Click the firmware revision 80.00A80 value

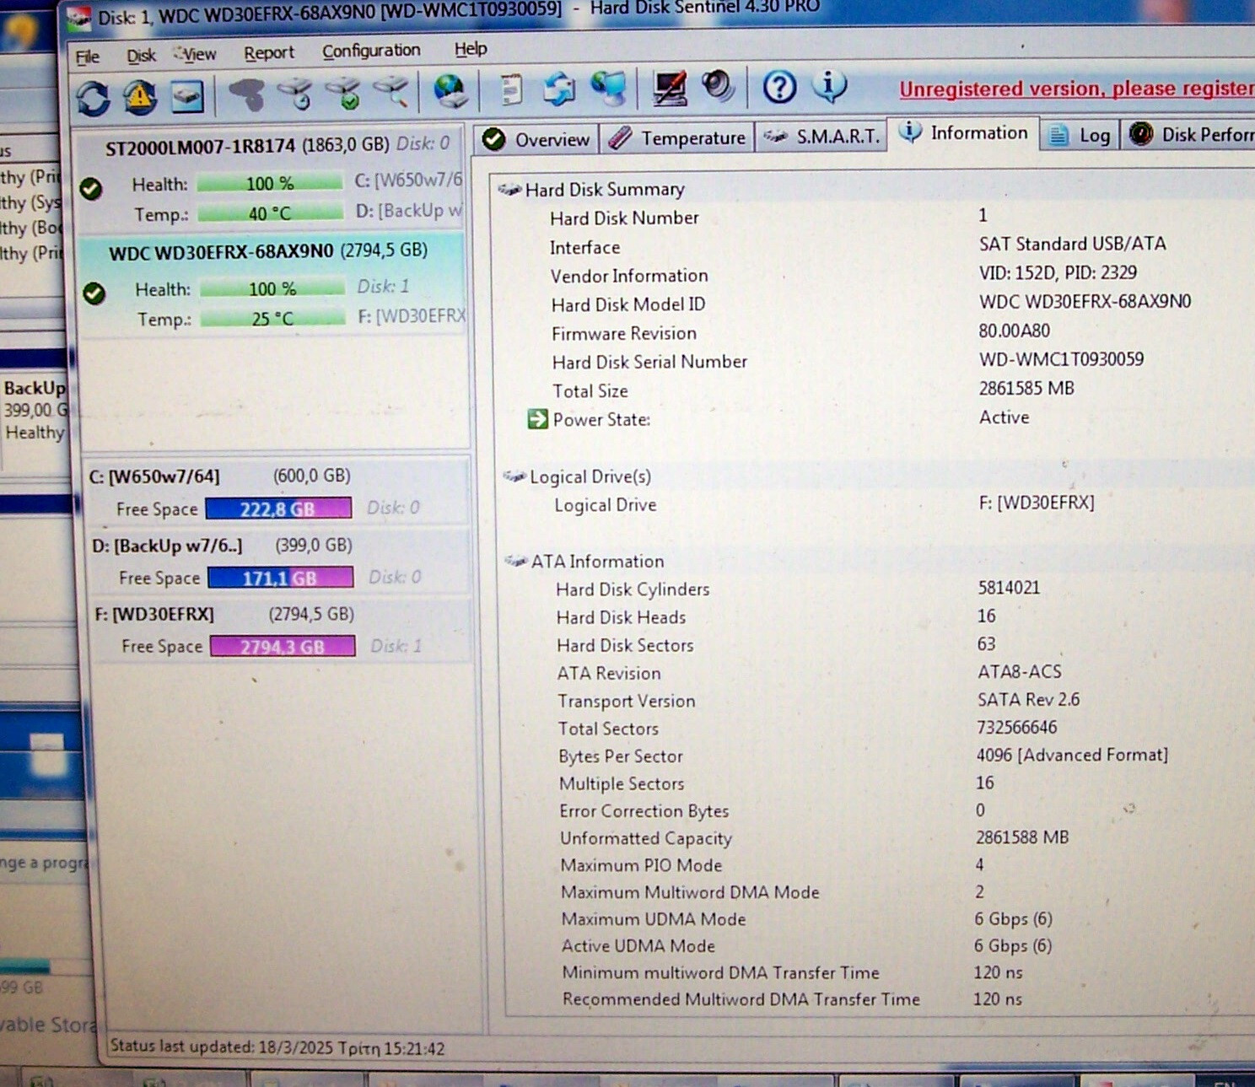click(1014, 331)
